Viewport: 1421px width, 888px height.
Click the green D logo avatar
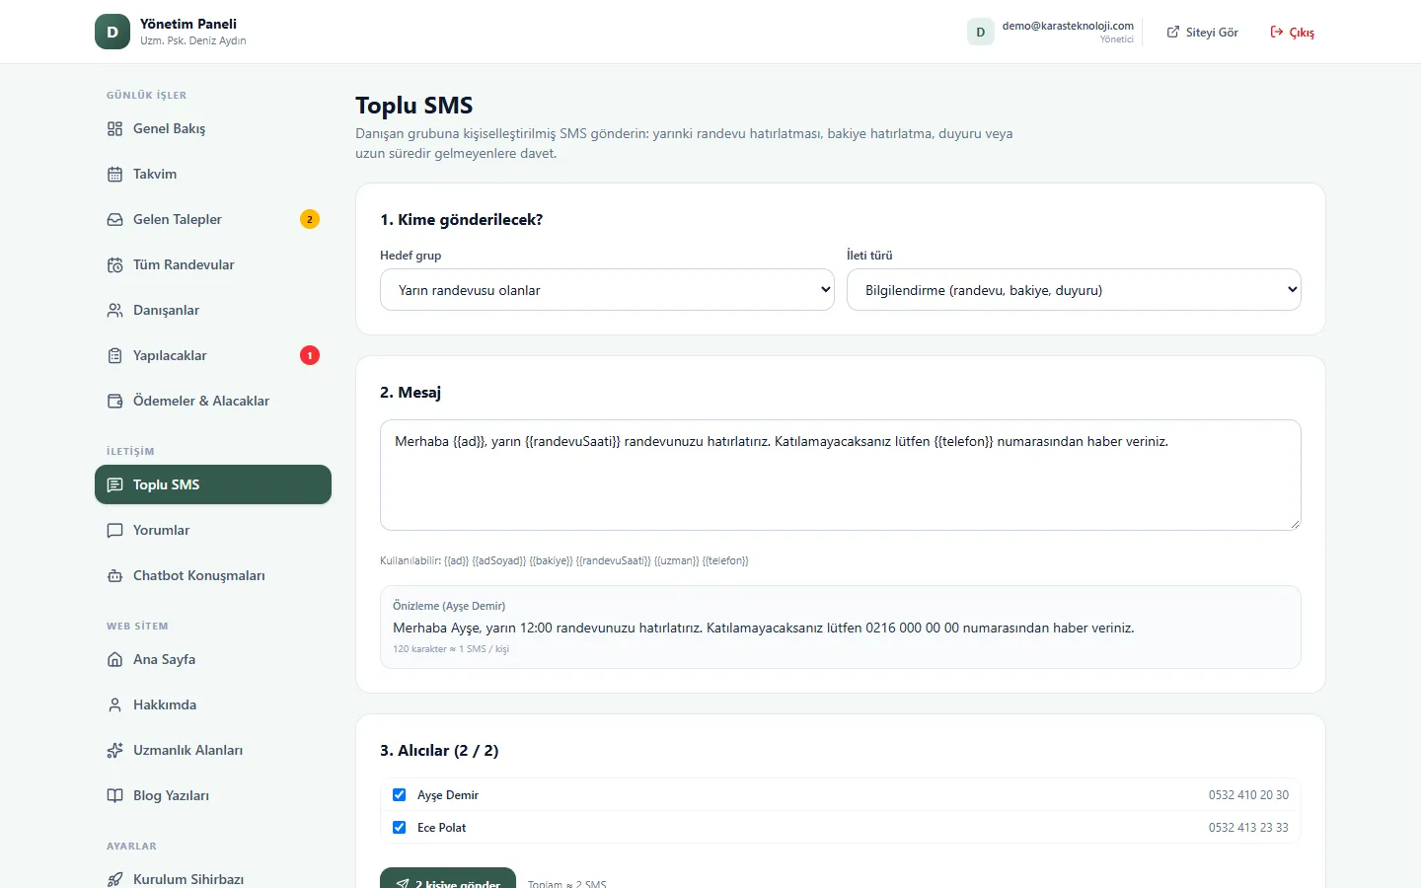[112, 32]
